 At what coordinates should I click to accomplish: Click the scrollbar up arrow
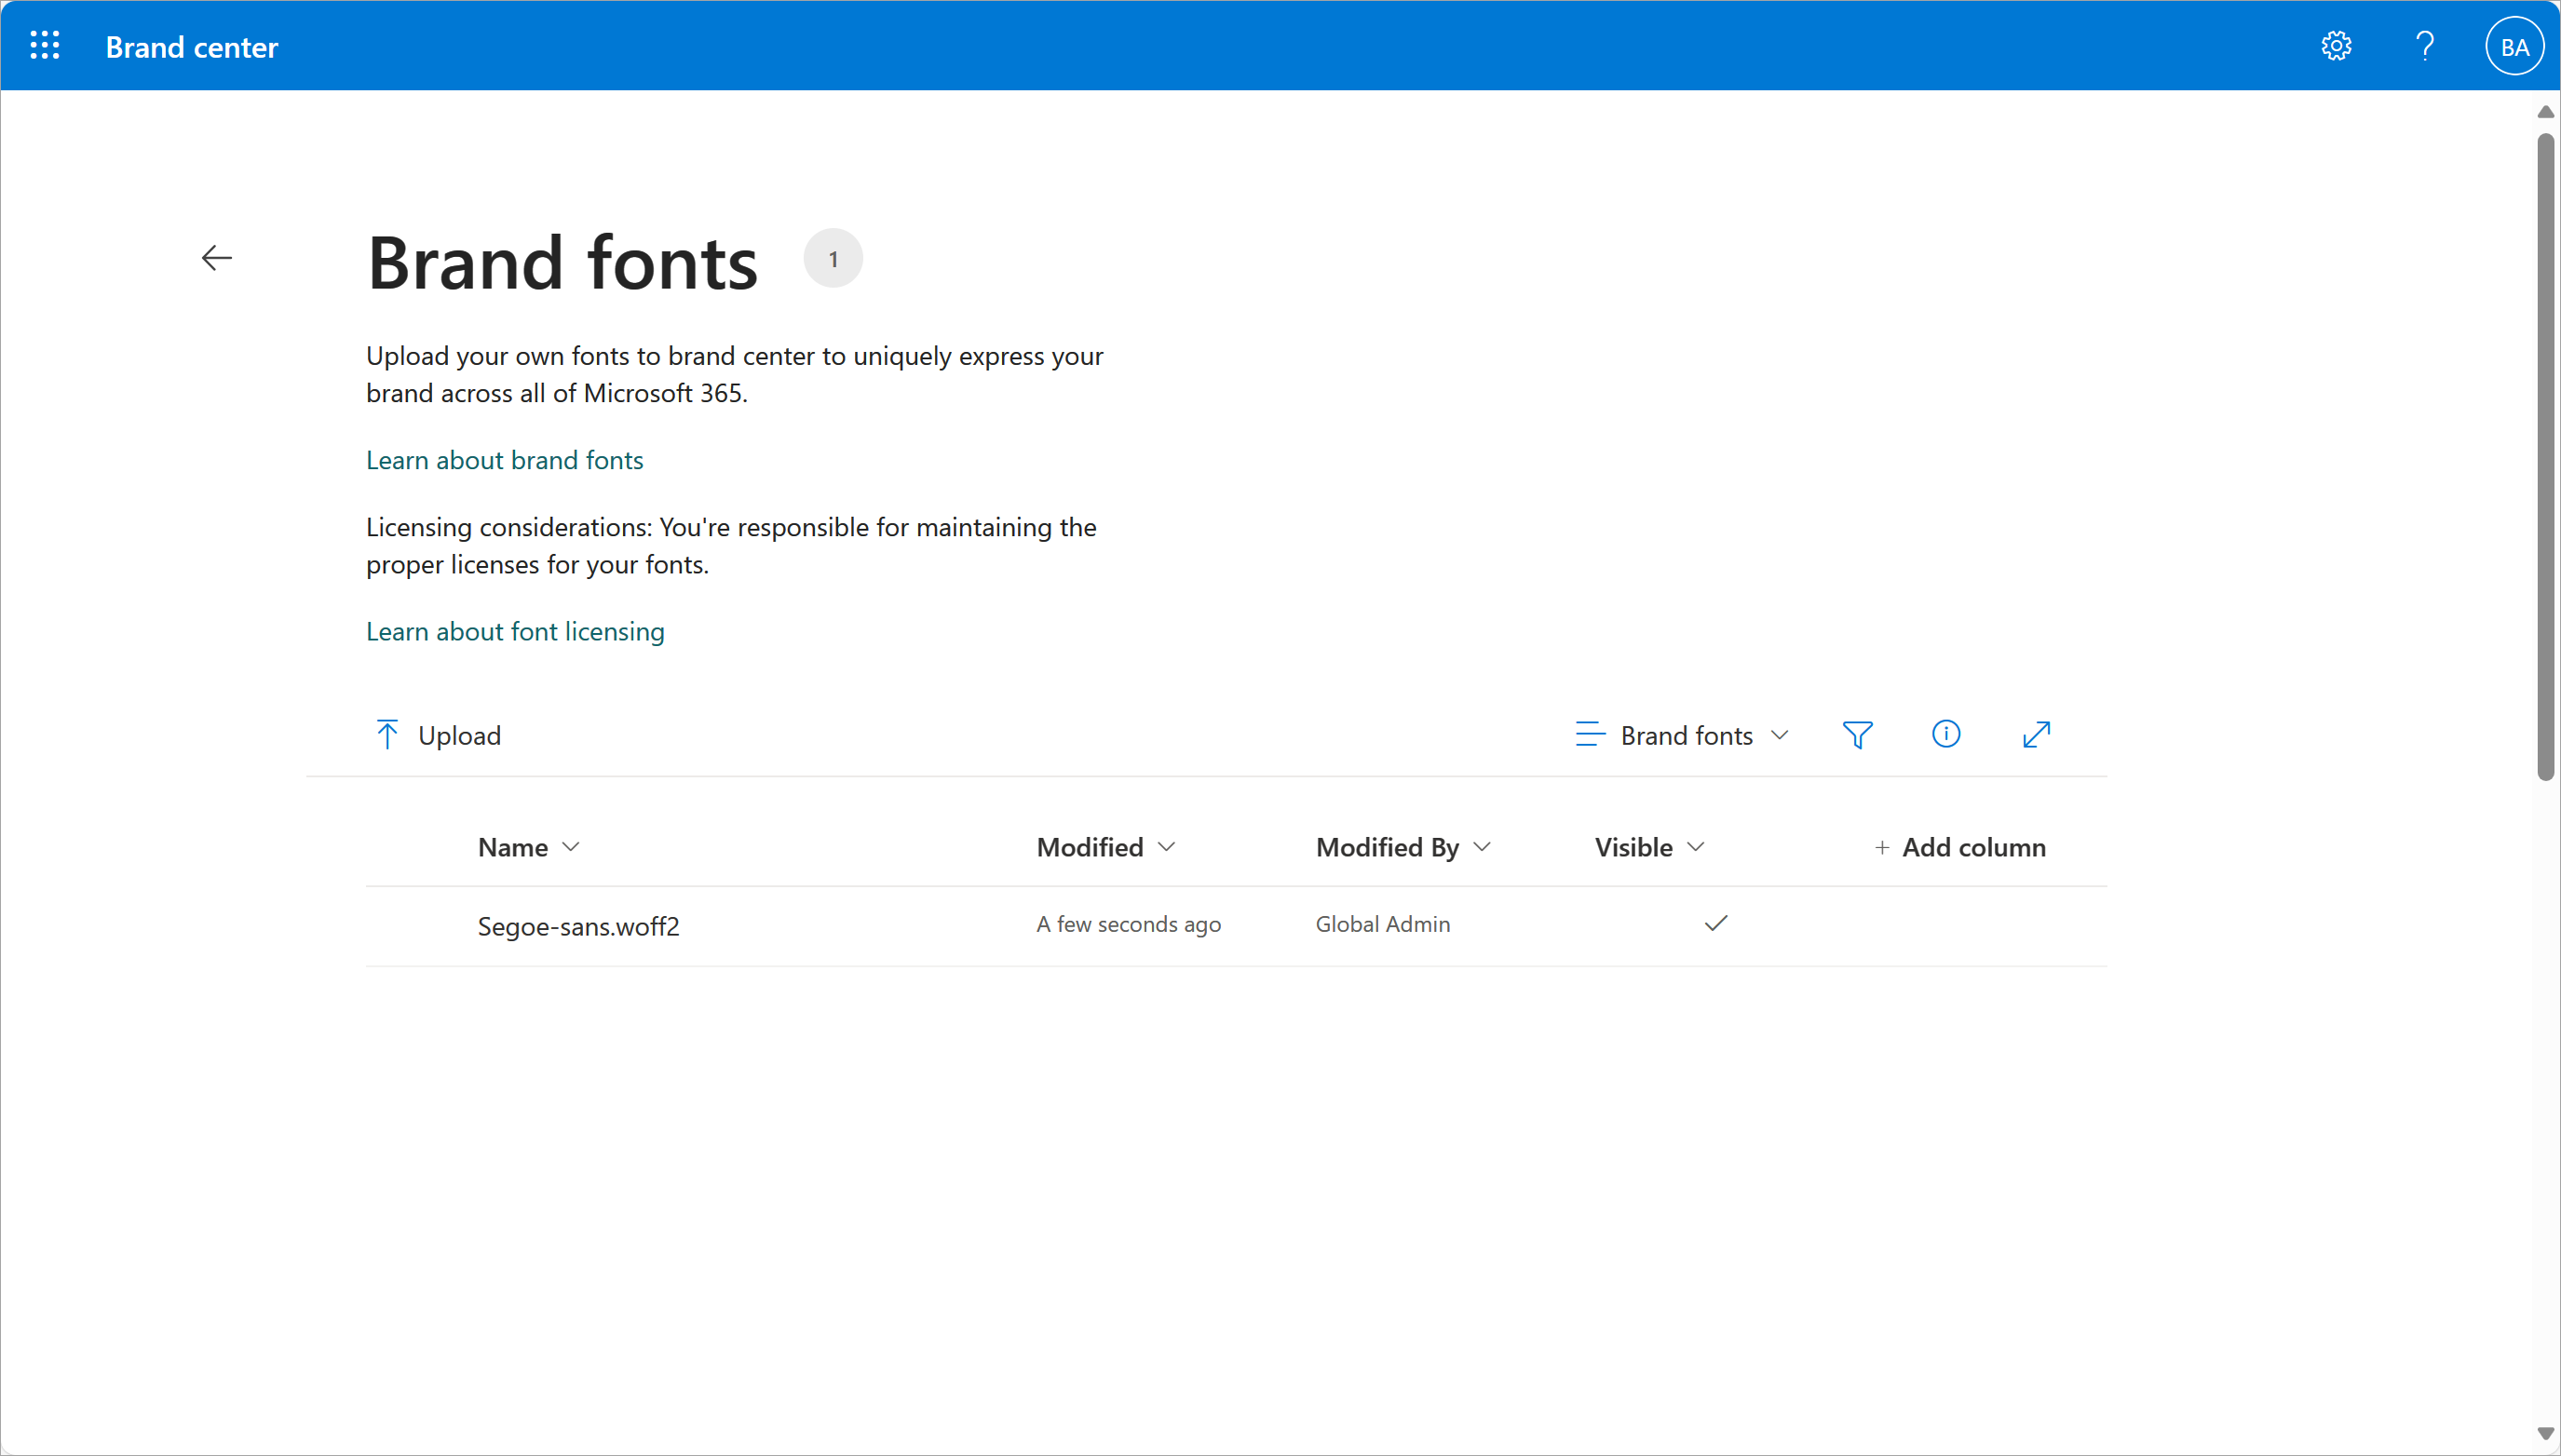pos(2545,111)
